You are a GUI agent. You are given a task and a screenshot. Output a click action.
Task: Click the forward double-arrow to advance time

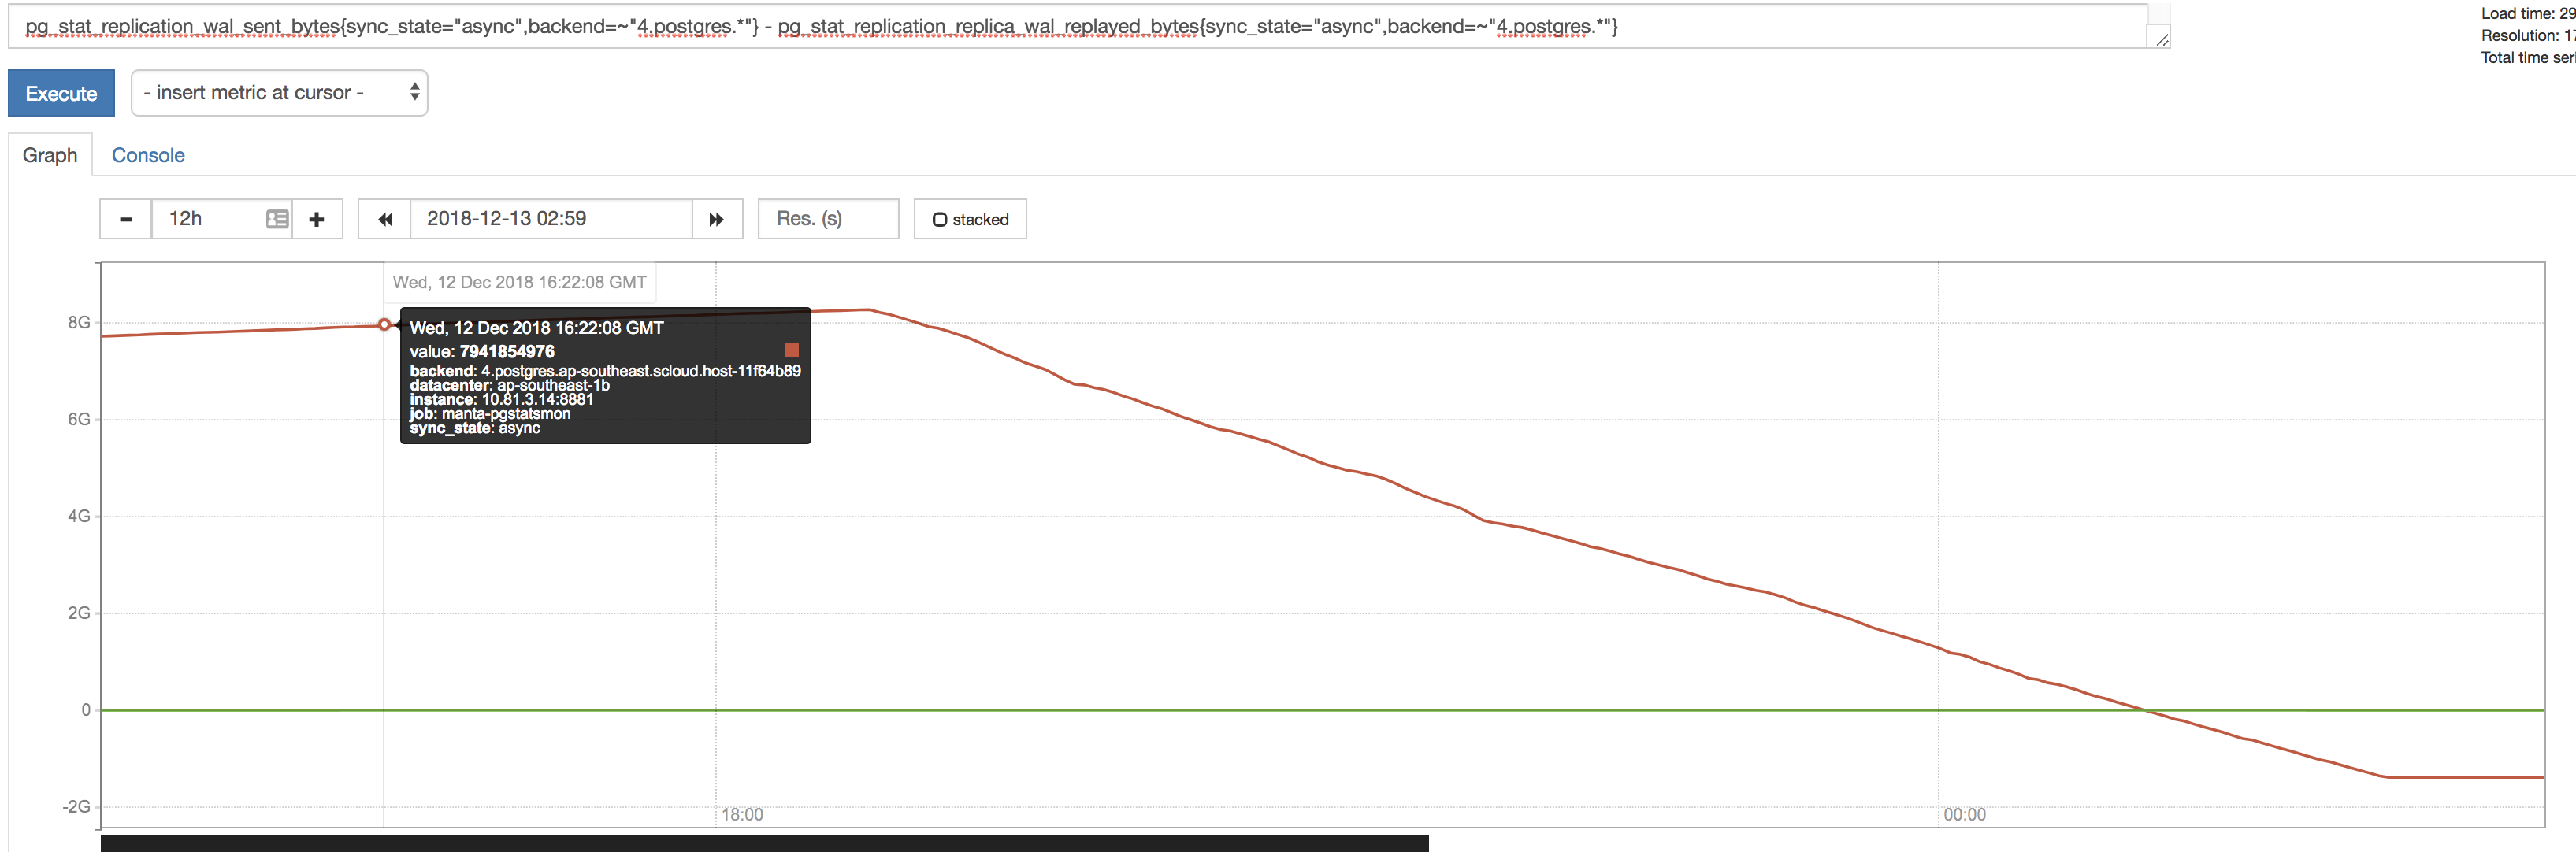tap(717, 218)
